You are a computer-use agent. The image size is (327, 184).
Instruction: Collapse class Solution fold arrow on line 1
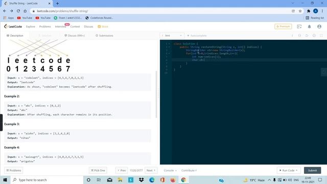click(x=169, y=44)
